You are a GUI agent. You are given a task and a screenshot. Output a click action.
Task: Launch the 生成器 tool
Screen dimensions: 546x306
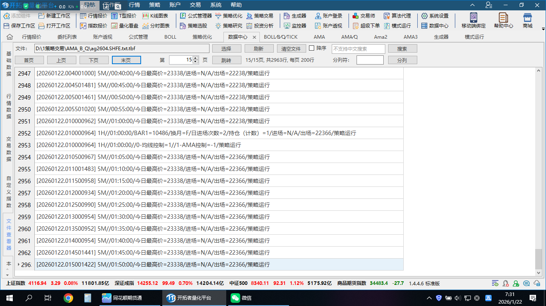295,16
